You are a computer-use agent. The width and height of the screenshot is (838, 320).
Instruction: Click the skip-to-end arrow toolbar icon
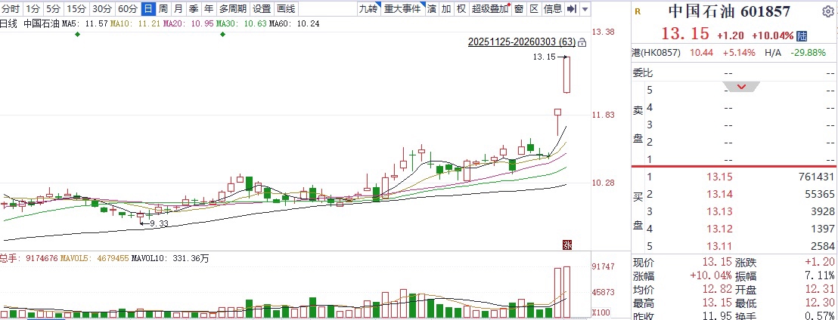click(x=571, y=8)
